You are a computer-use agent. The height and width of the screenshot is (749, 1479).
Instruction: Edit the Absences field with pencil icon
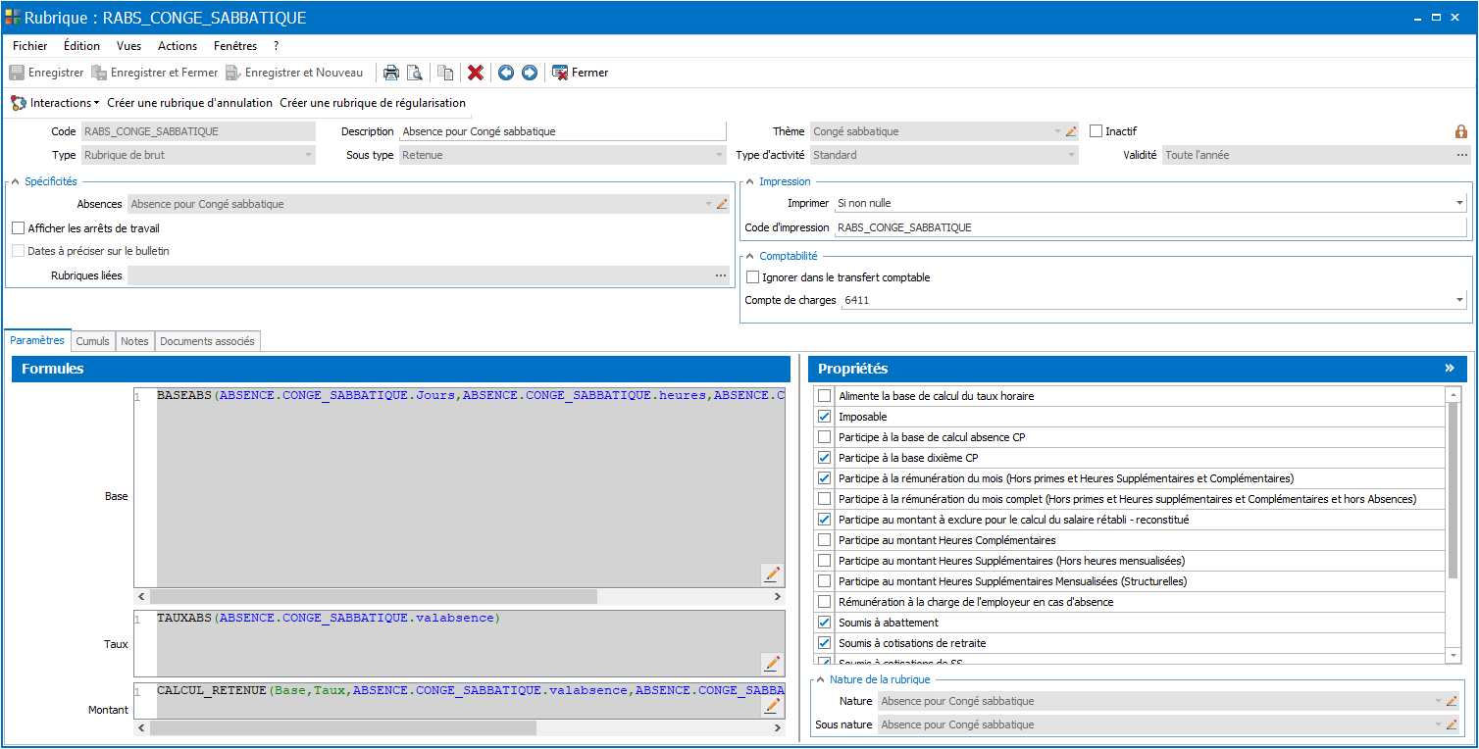(722, 204)
